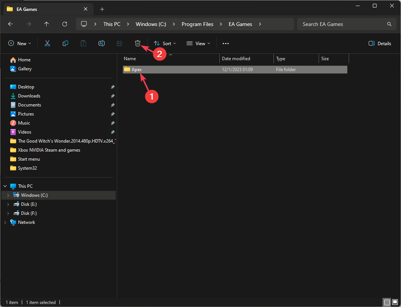Click the PC monitor icon in address bar
The image size is (401, 307).
(x=84, y=24)
